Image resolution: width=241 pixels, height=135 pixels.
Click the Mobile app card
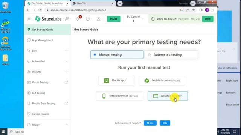click(x=116, y=81)
